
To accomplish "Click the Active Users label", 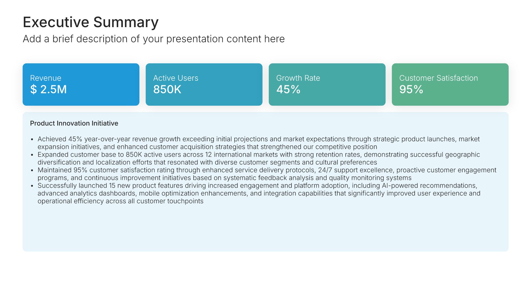I will 176,78.
